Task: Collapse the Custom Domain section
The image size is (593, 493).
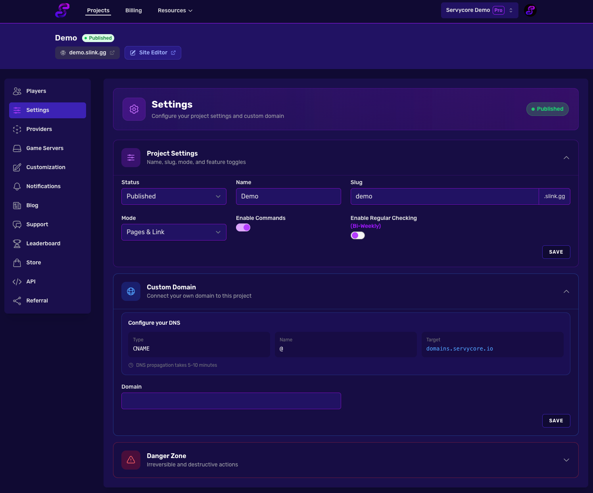Action: click(566, 291)
